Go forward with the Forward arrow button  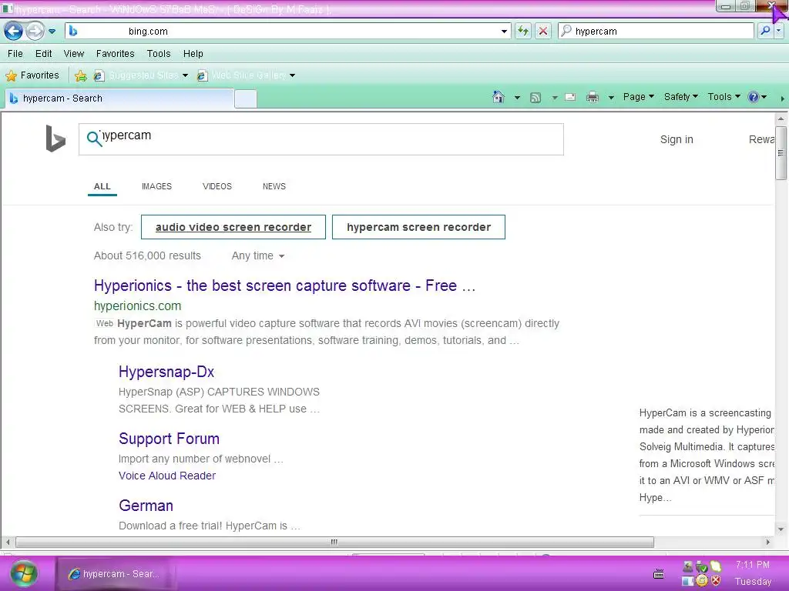click(x=35, y=31)
